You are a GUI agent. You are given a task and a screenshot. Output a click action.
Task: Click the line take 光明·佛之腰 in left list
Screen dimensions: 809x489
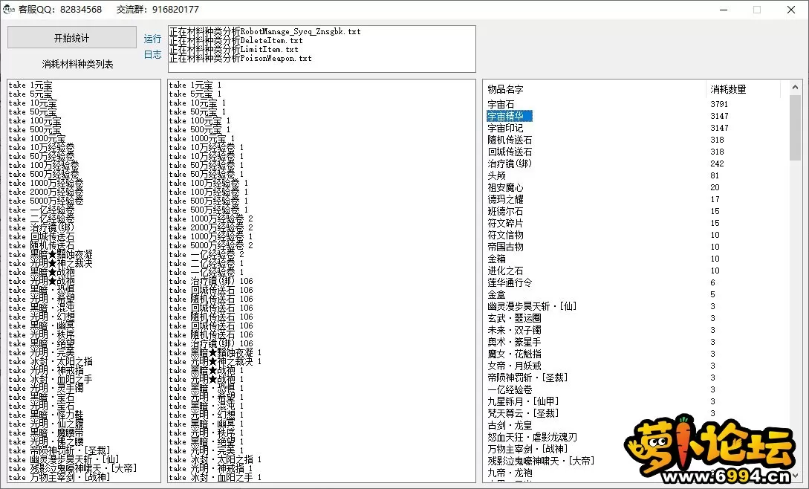tap(46, 442)
